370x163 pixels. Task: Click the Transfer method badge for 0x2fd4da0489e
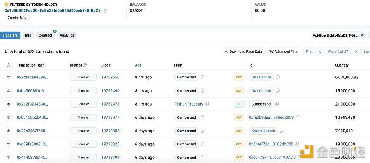pyautogui.click(x=83, y=77)
